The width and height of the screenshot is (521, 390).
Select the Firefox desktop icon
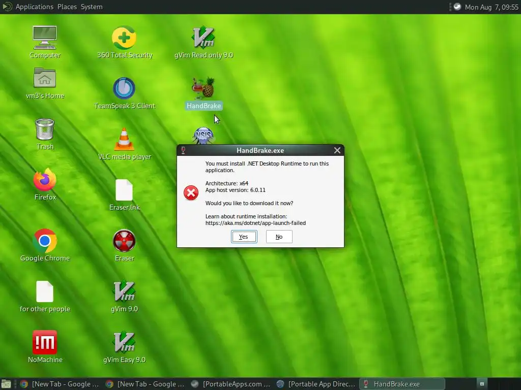[45, 180]
